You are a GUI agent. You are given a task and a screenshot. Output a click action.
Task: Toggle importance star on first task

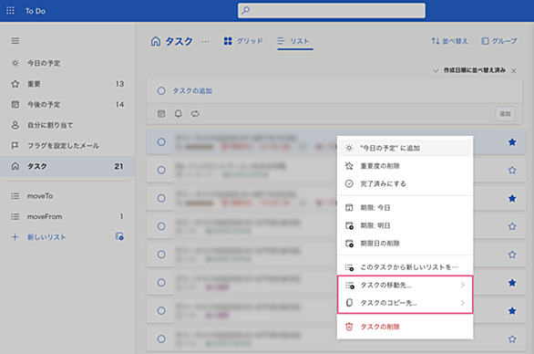tap(512, 142)
